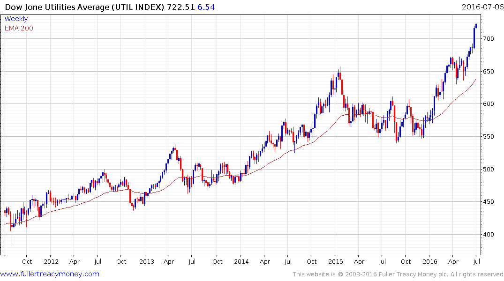Click the 500 price axis label
The width and height of the screenshot is (504, 281).
[x=488, y=170]
